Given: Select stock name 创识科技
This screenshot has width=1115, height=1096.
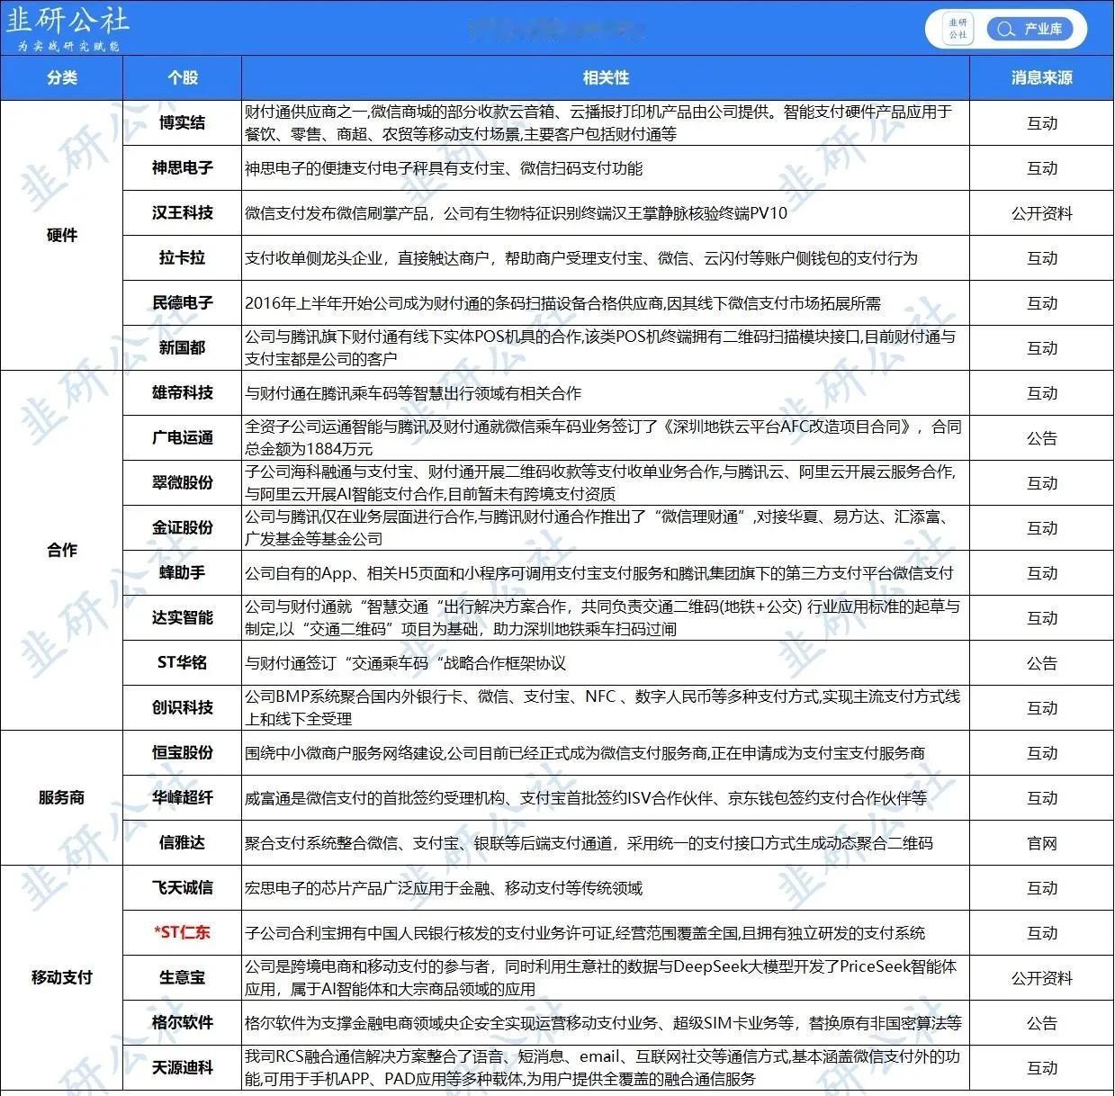Looking at the screenshot, I should (x=182, y=707).
